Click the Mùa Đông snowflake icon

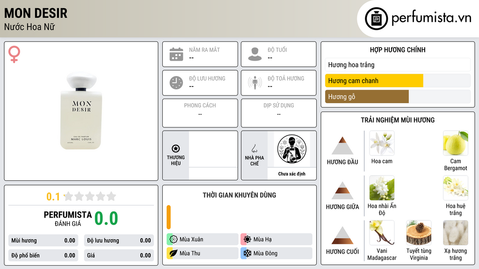click(x=247, y=253)
